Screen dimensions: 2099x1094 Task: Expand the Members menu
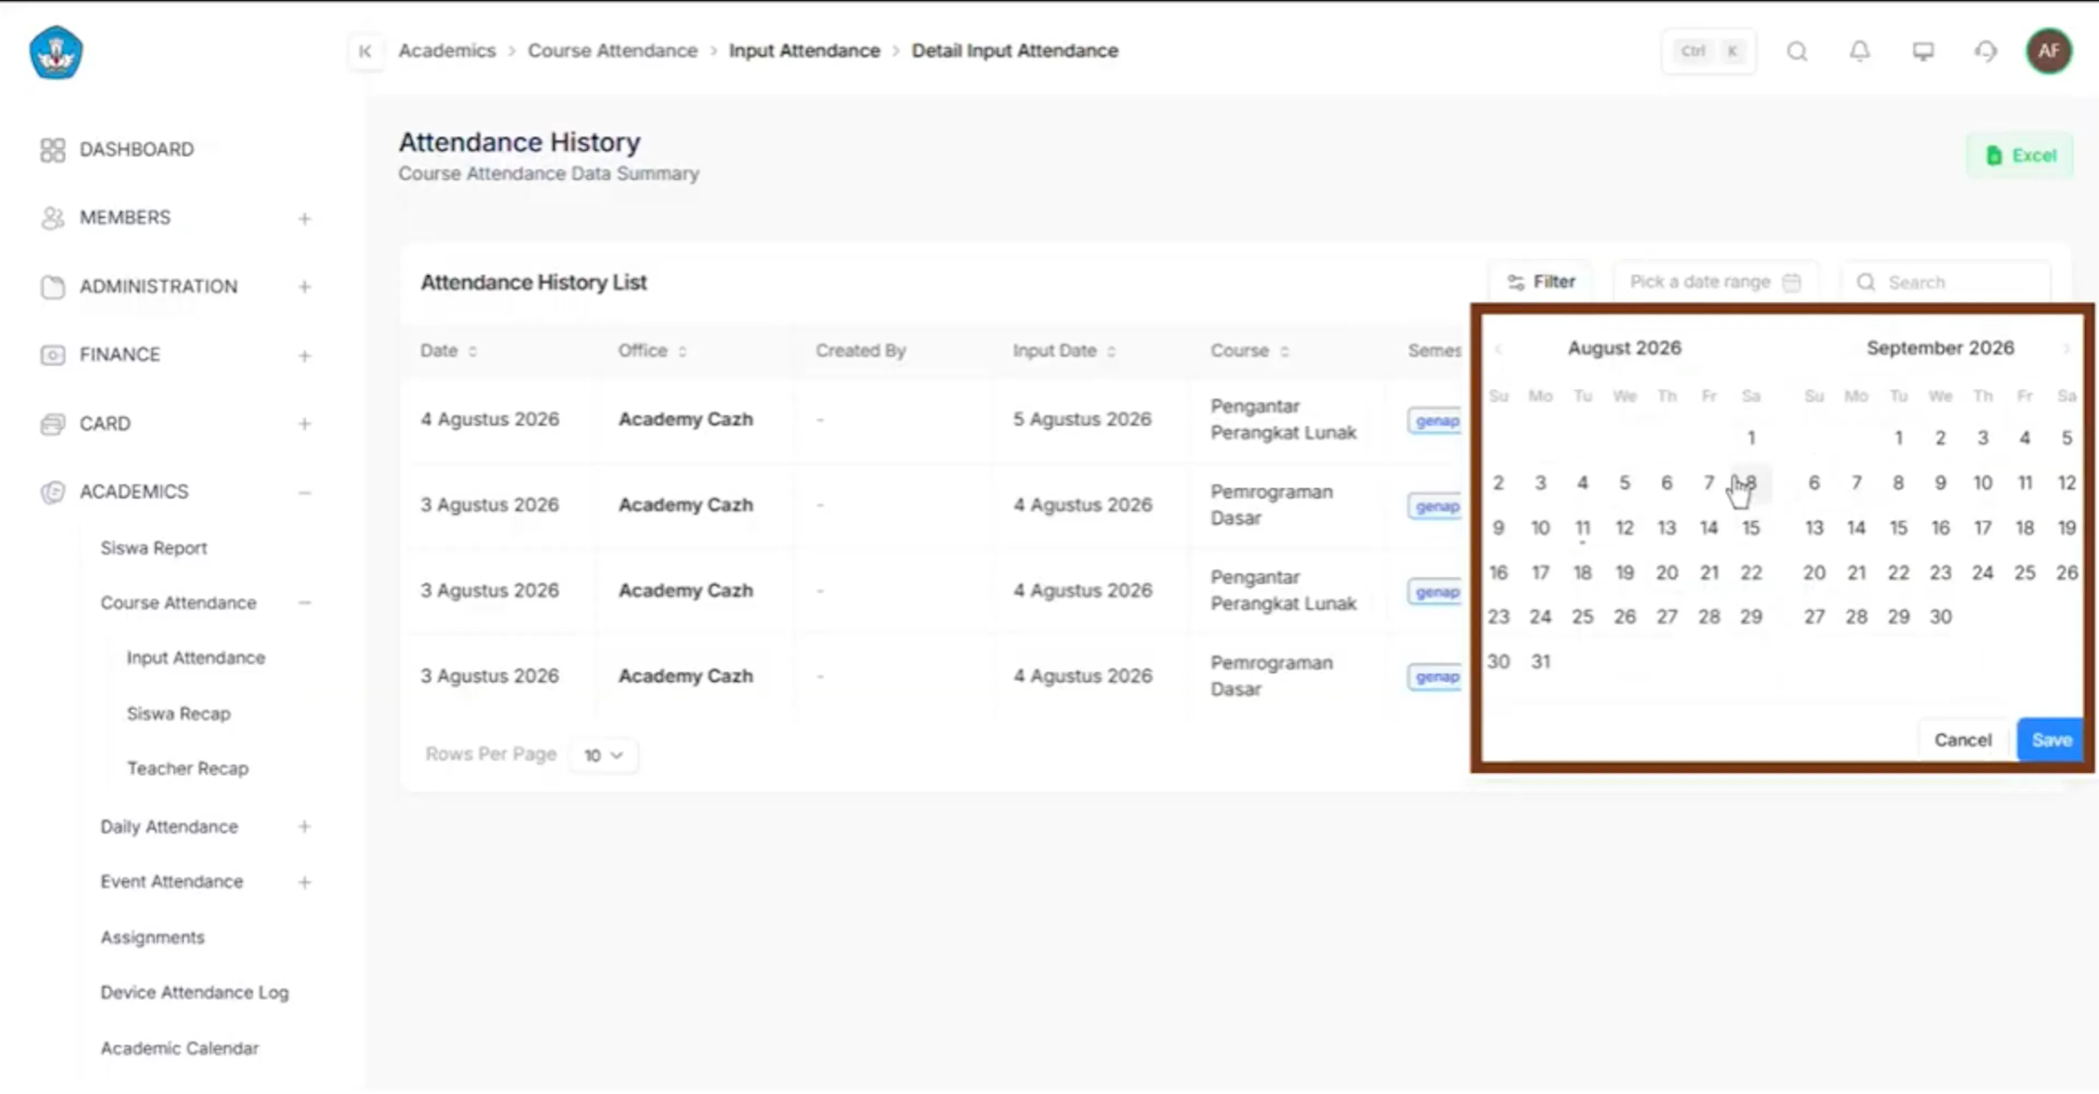(x=304, y=218)
